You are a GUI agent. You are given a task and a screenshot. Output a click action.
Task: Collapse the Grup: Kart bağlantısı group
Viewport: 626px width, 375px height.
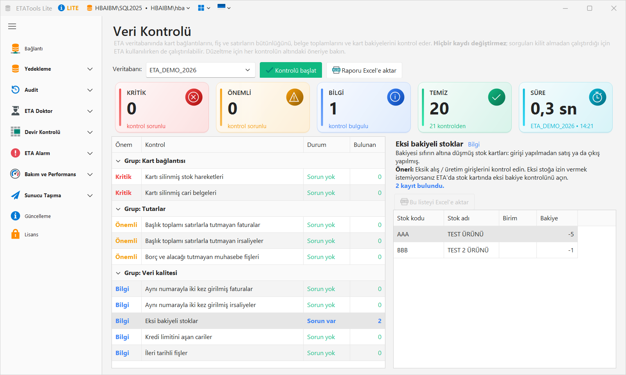tap(118, 161)
